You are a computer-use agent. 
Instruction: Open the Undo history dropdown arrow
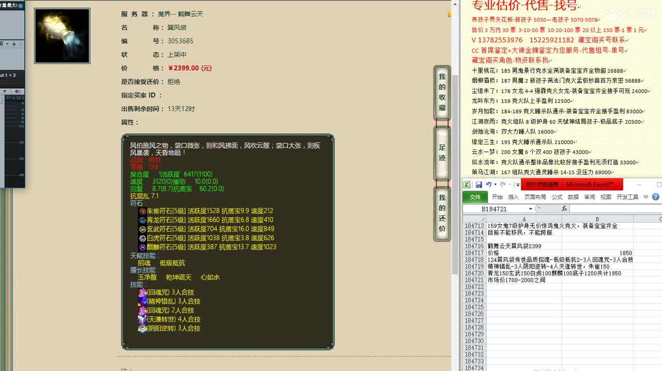pos(495,184)
